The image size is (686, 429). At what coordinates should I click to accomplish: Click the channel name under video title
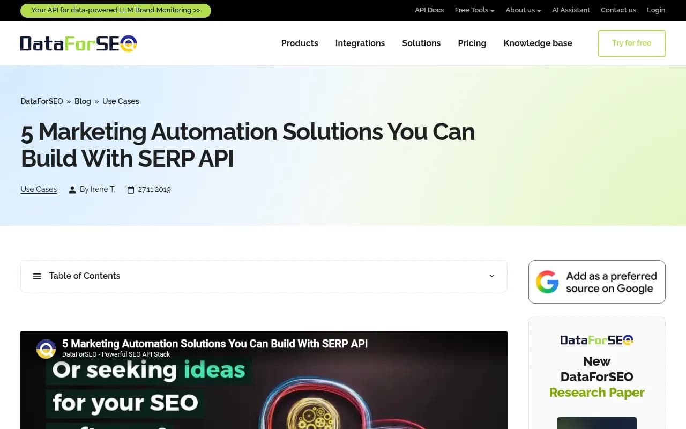[x=116, y=354]
